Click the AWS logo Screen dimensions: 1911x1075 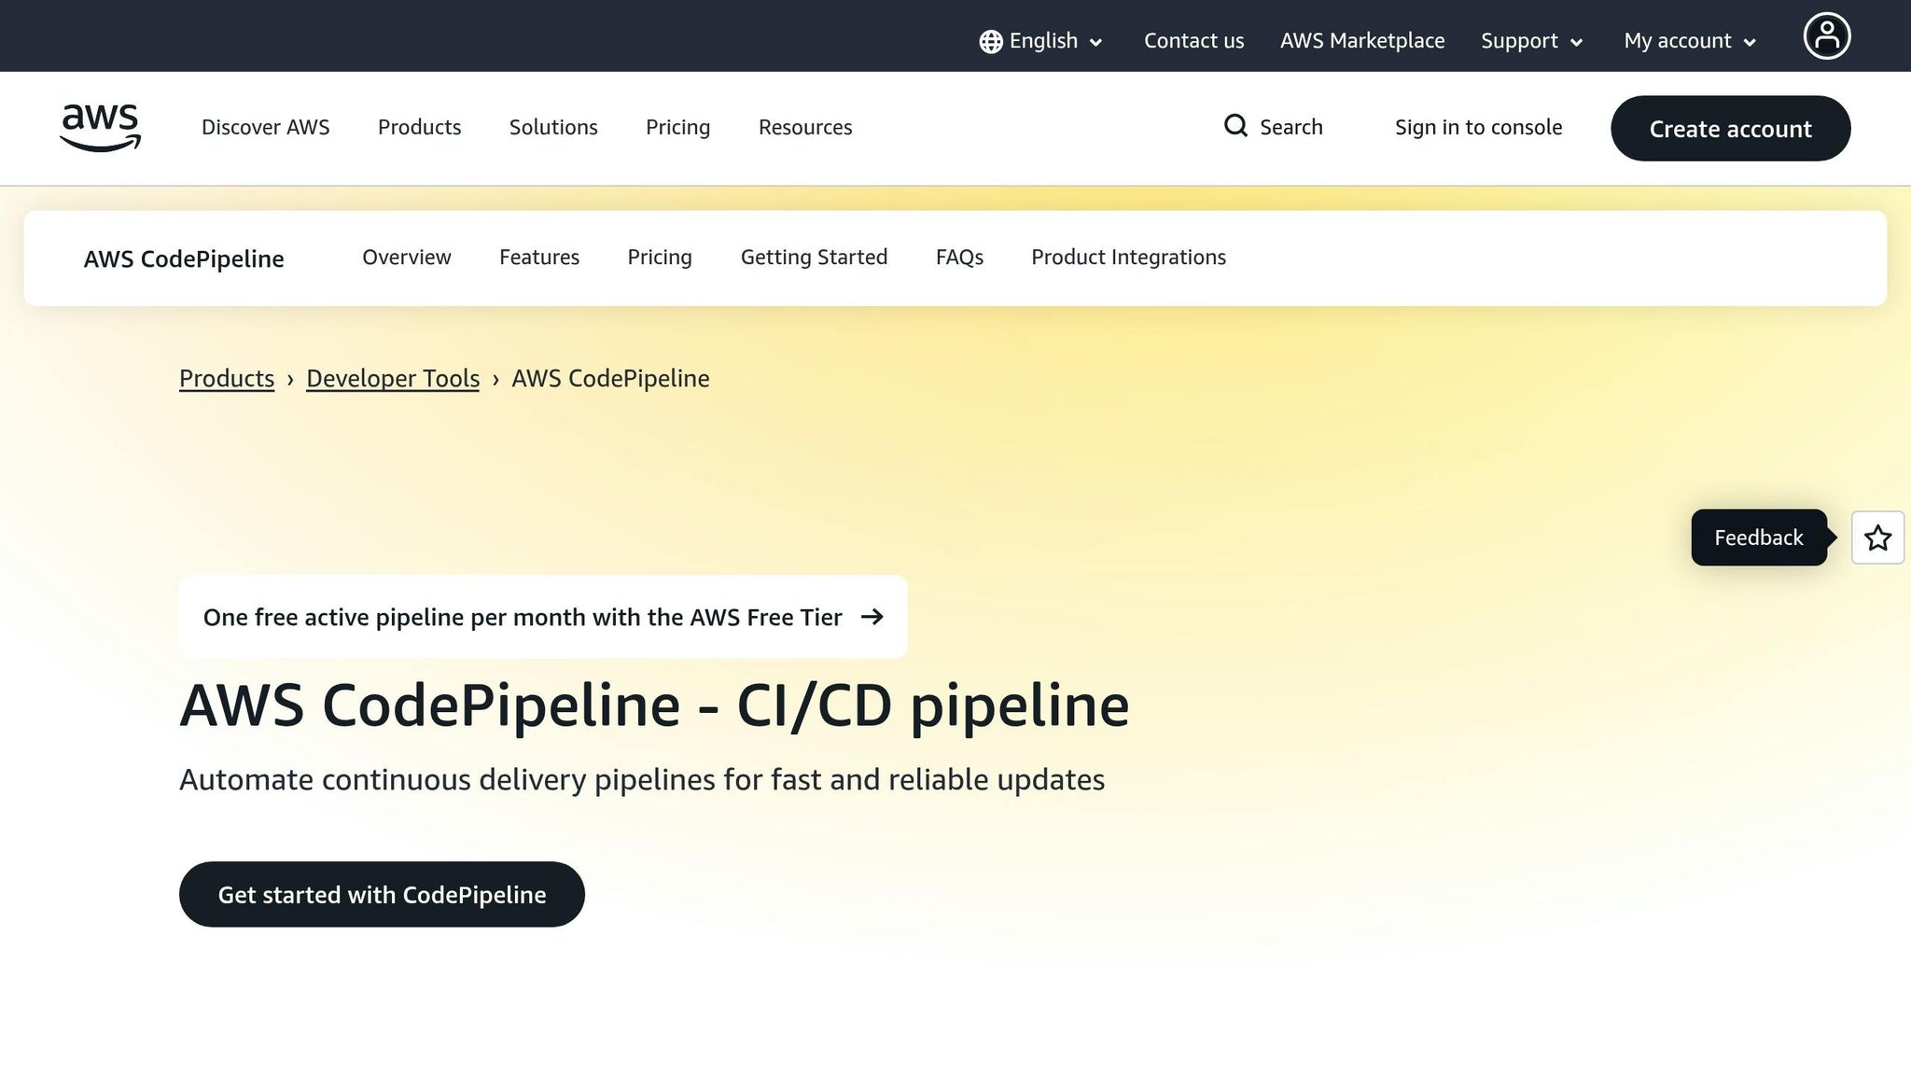(x=100, y=128)
